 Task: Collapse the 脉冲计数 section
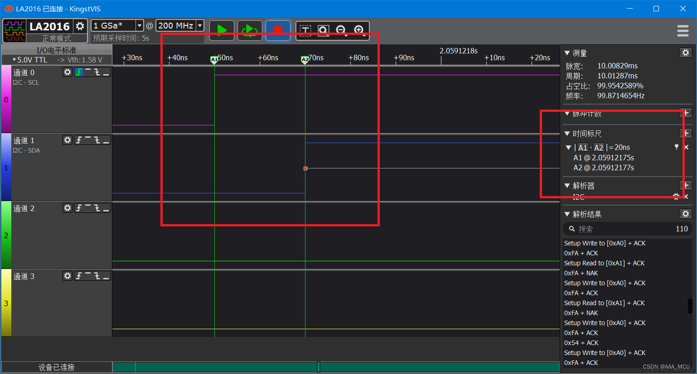click(567, 114)
